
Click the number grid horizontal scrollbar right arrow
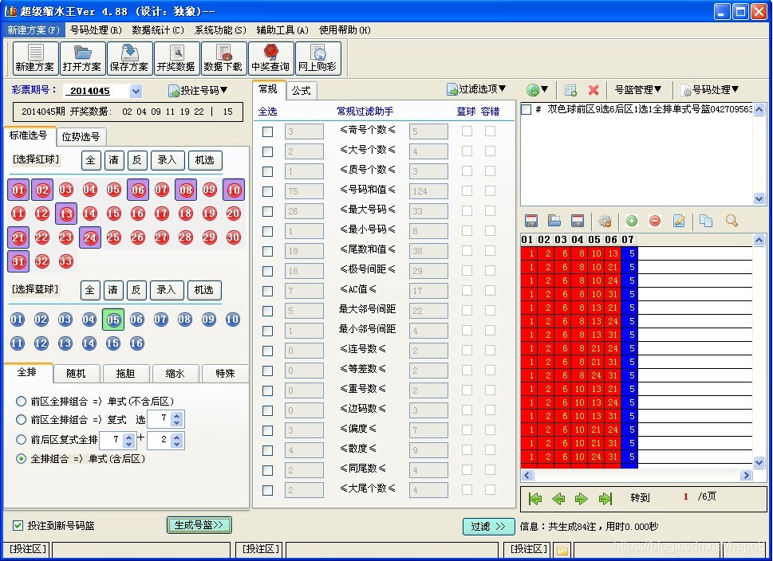click(x=746, y=475)
